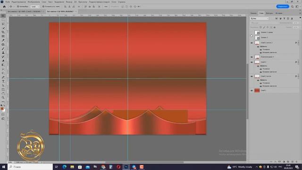Filter layers by type layer icon

[x=284, y=18]
